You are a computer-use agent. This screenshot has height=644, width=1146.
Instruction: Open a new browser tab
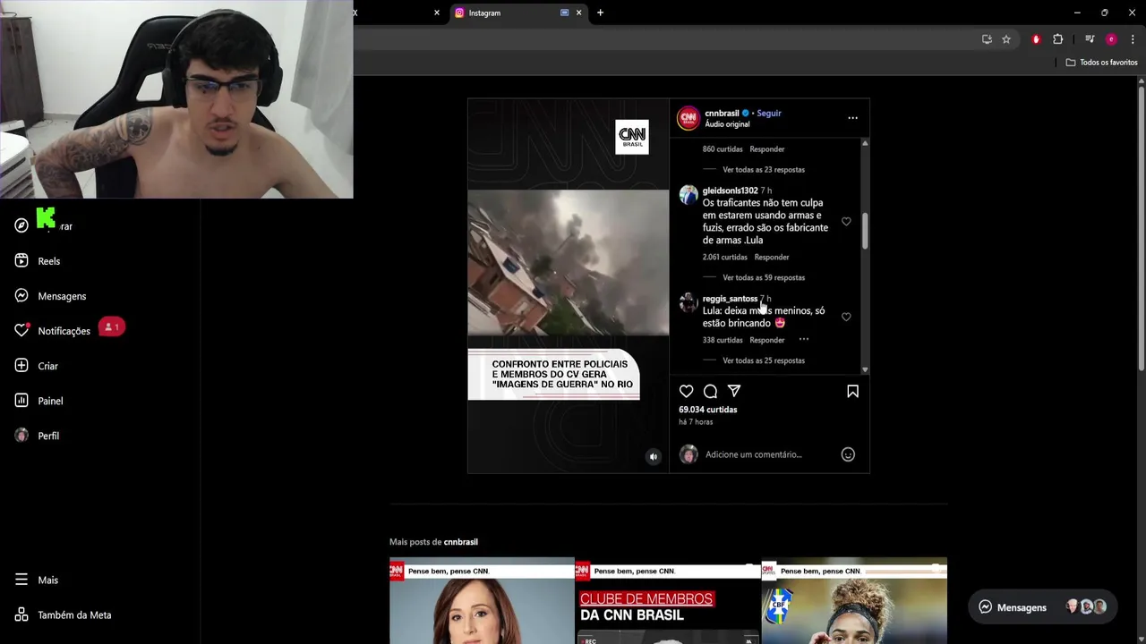tap(600, 13)
